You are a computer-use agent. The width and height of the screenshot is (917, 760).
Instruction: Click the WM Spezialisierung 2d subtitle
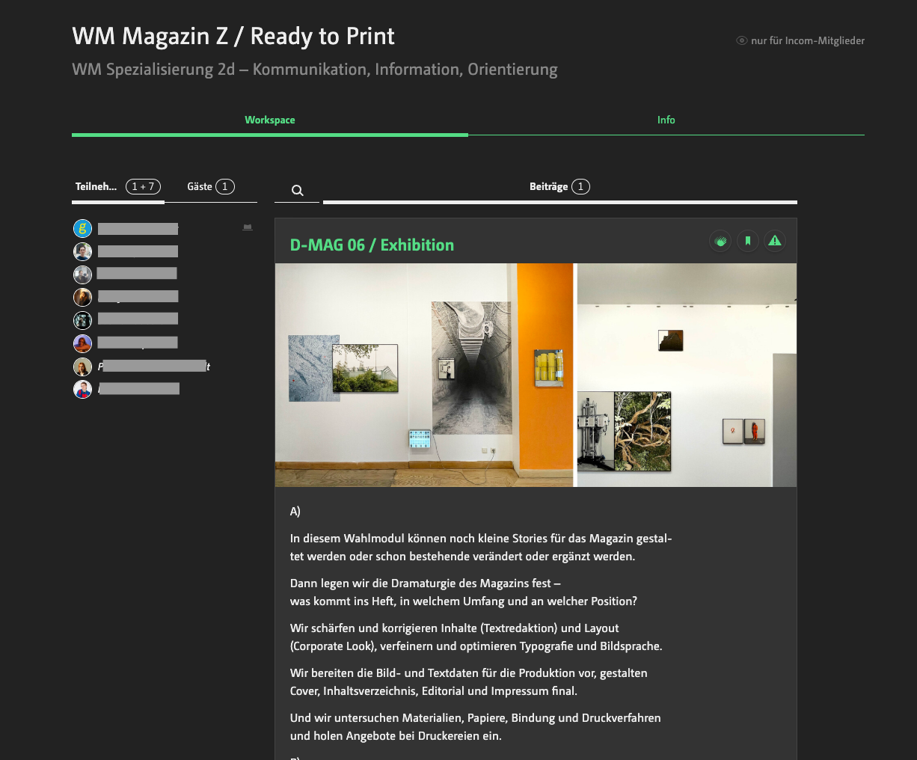pos(315,70)
